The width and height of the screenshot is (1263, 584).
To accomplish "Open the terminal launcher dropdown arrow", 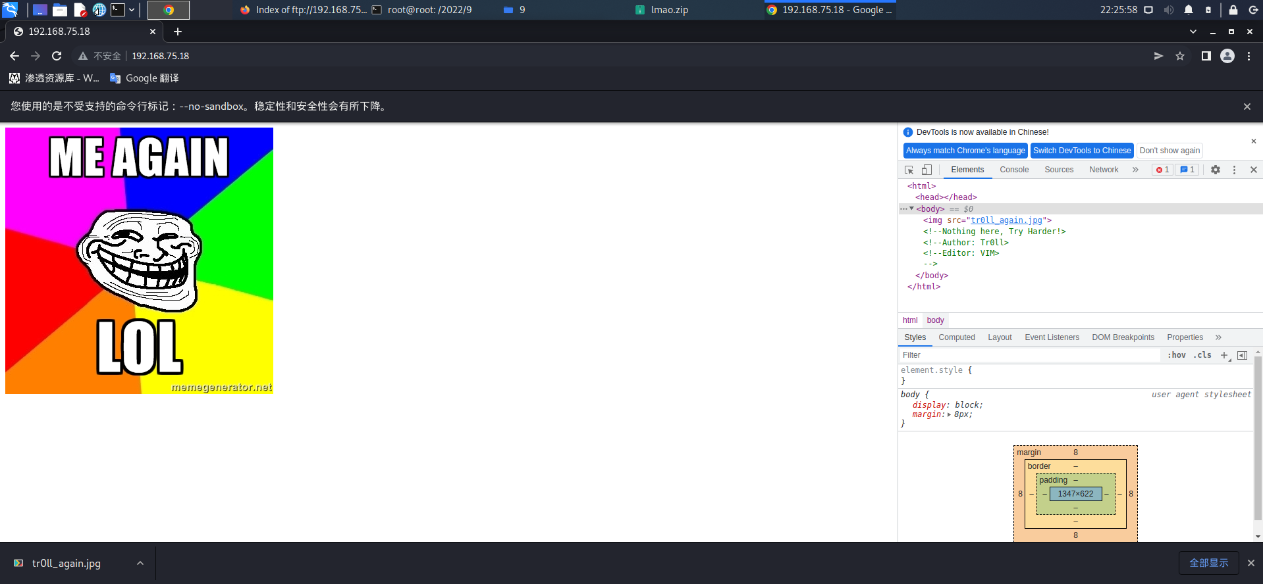I will (x=132, y=10).
